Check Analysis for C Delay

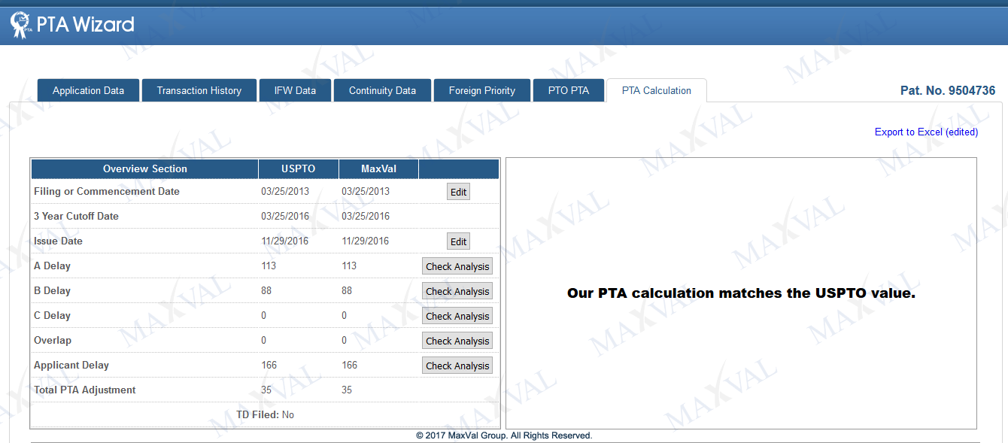click(x=457, y=316)
